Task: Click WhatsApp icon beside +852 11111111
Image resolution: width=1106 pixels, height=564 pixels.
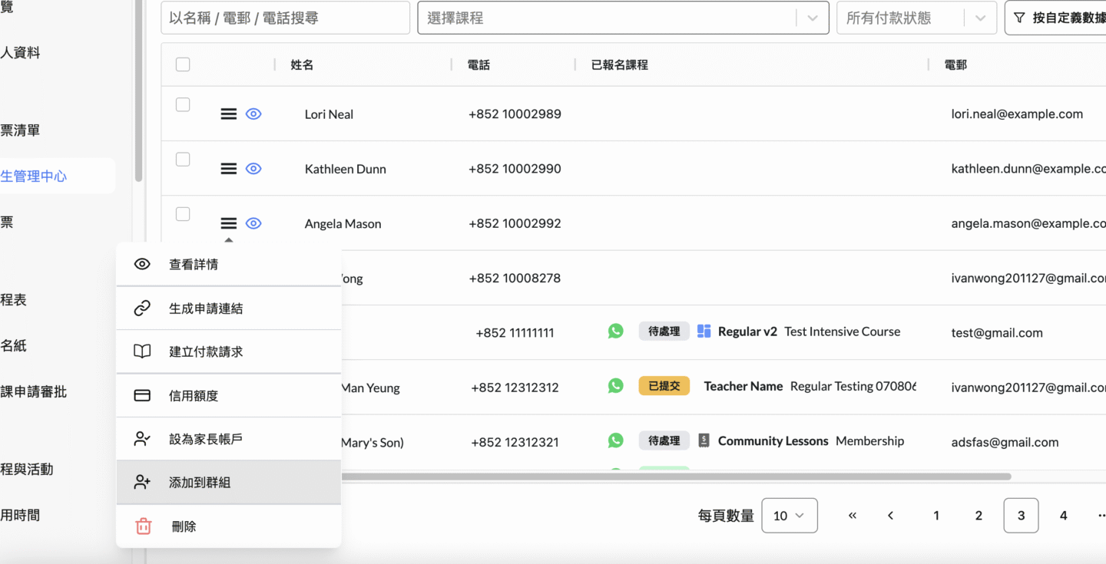Action: (615, 331)
